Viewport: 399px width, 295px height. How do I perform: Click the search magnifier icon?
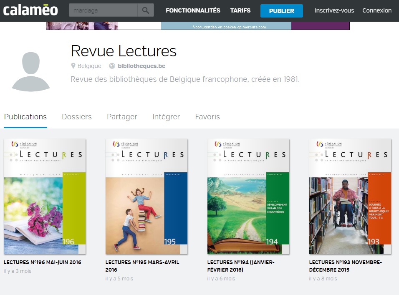tap(146, 10)
